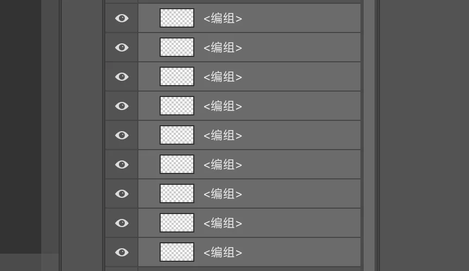The width and height of the screenshot is (469, 271).
Task: Hide the bottom-most fully visible <编组> group
Action: click(x=122, y=253)
